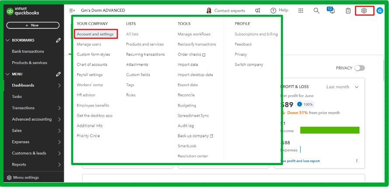
Task: Toggle the Privacy switch
Action: [x=359, y=68]
